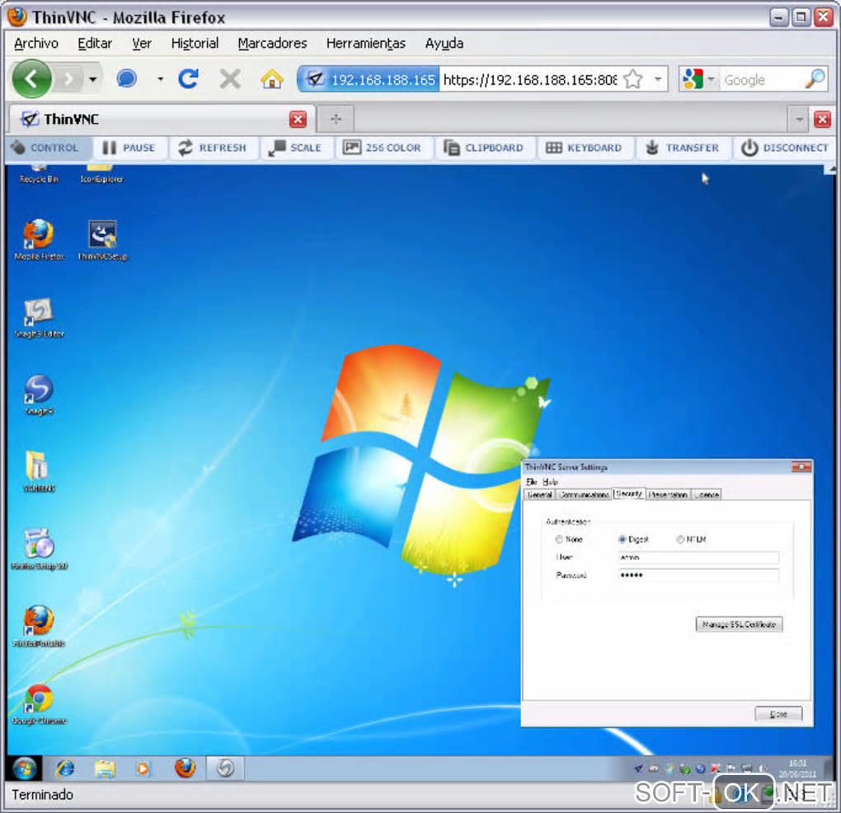Disconnect from the remote session

785,148
